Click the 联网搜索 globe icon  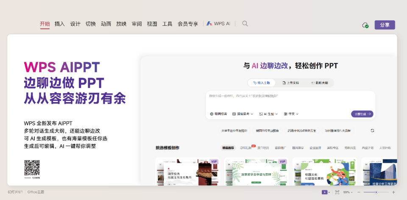tap(212, 114)
